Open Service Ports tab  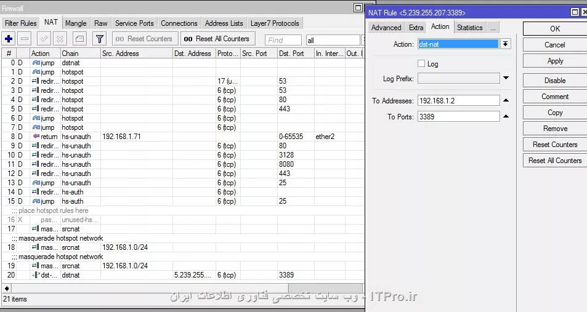pos(134,23)
